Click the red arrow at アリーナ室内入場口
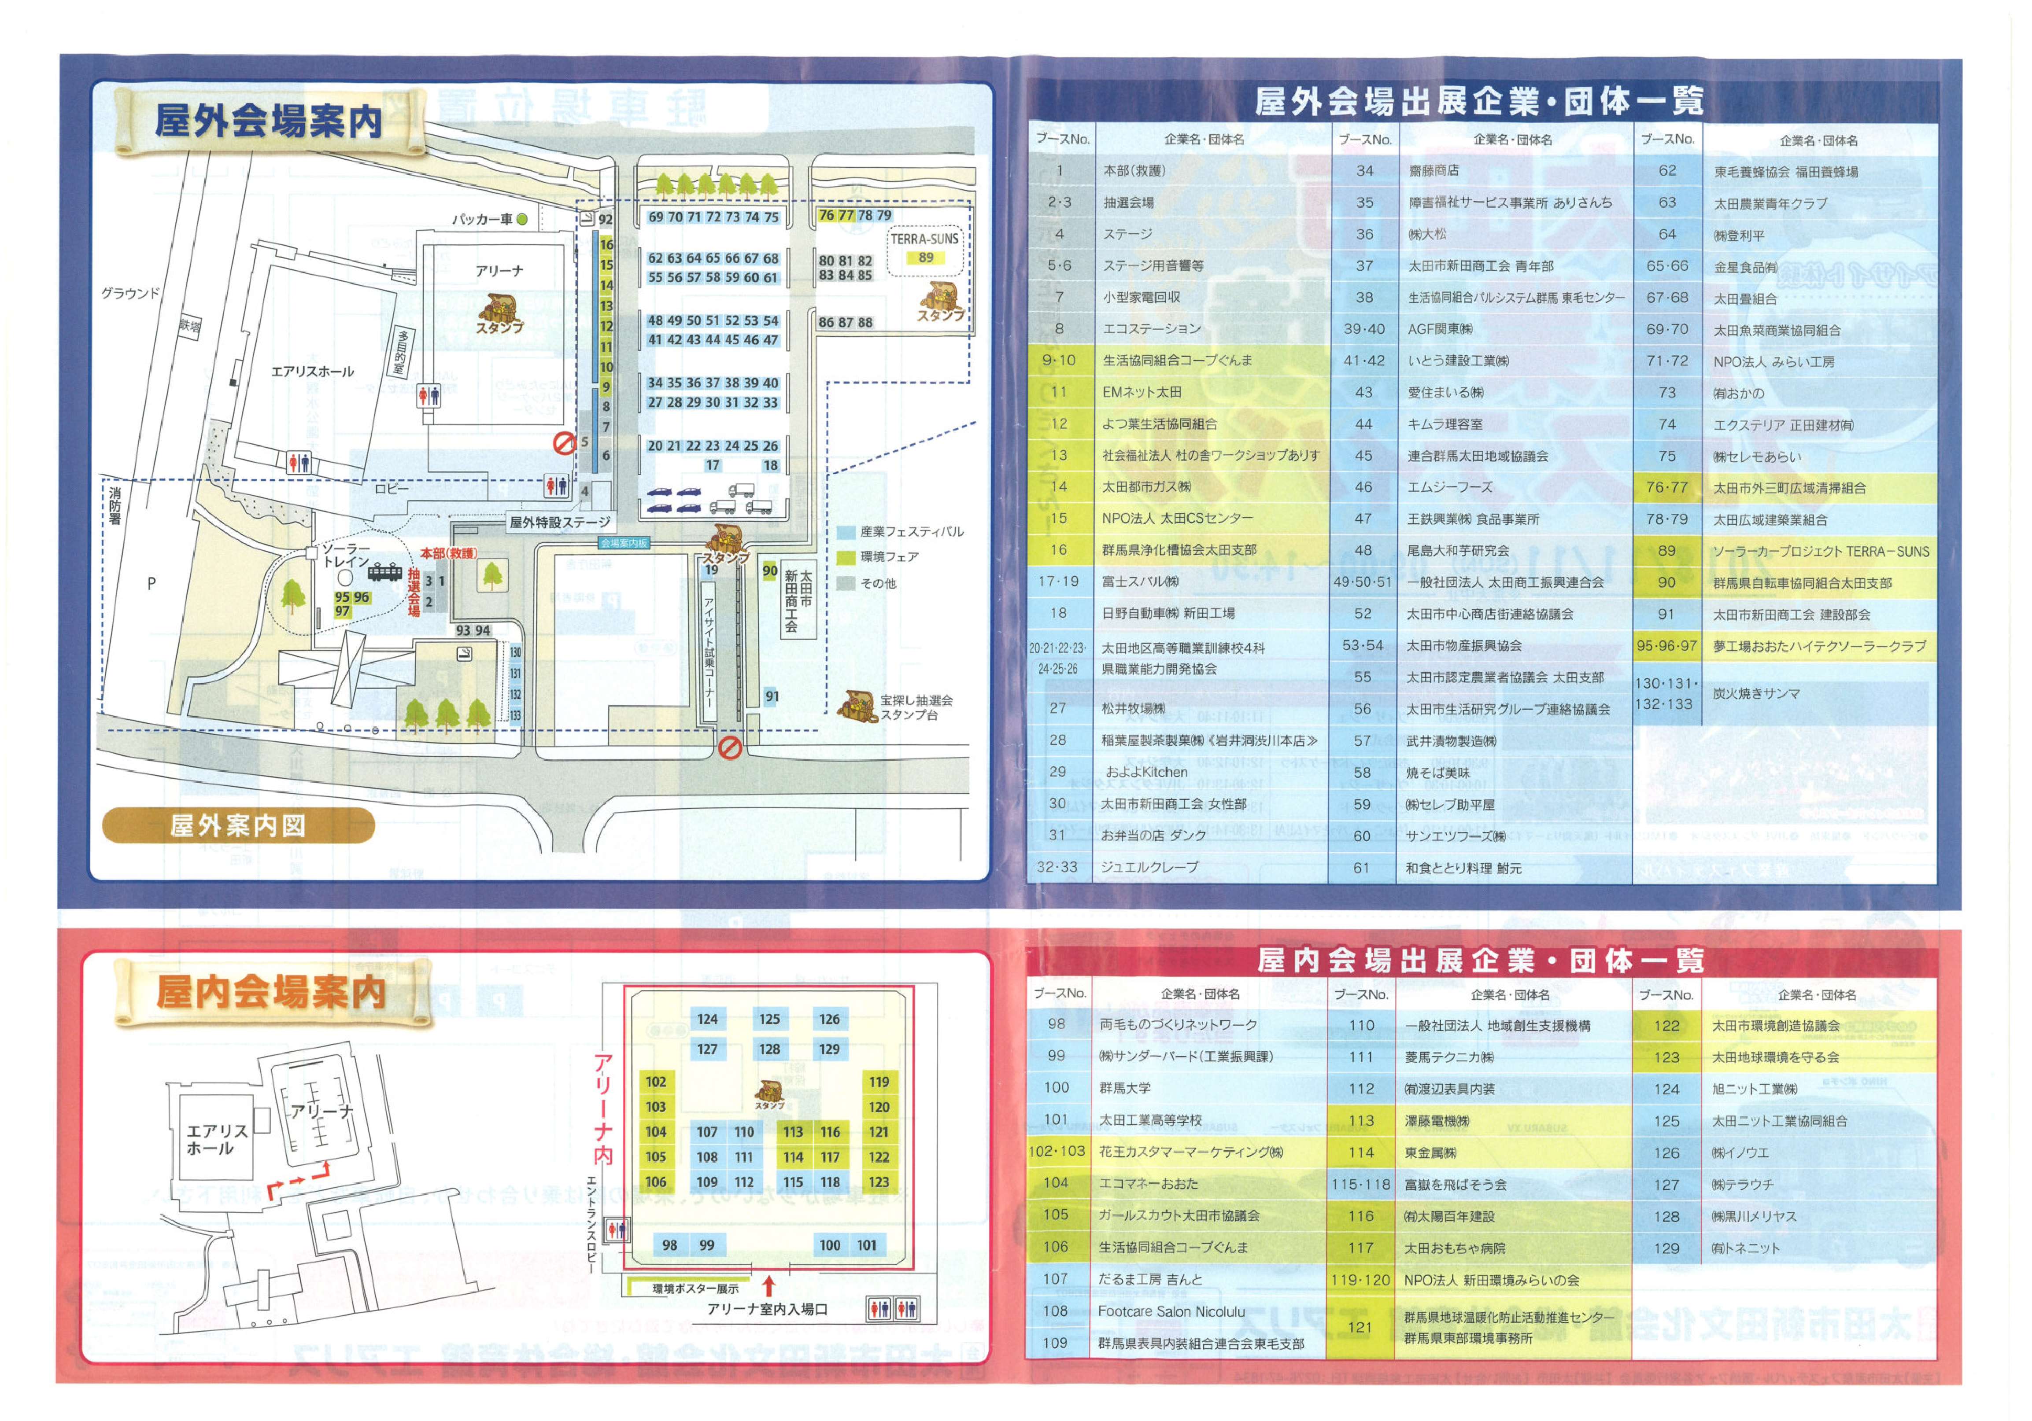This screenshot has height=1421, width=2032. pyautogui.click(x=768, y=1285)
